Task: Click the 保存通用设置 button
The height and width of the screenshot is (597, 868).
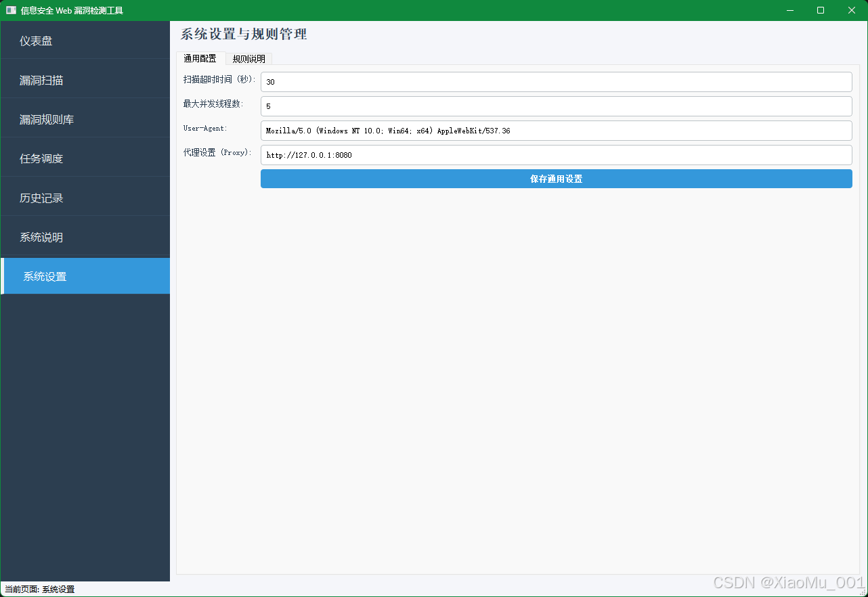Action: tap(557, 179)
